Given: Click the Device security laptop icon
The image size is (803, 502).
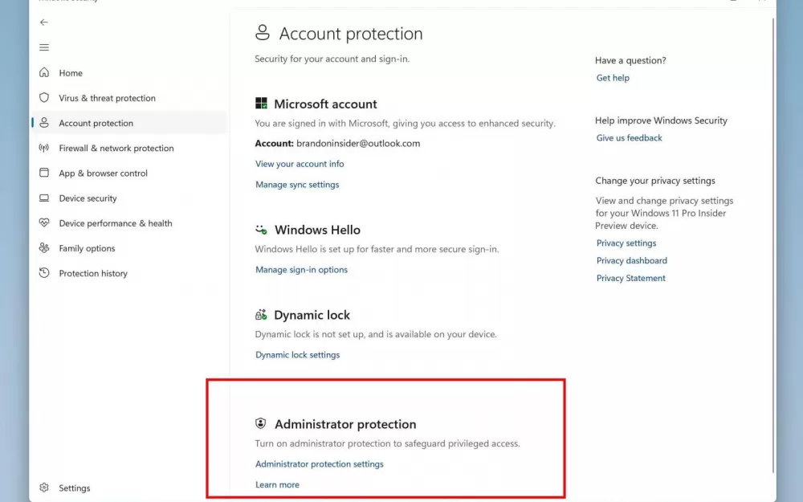Looking at the screenshot, I should point(44,198).
